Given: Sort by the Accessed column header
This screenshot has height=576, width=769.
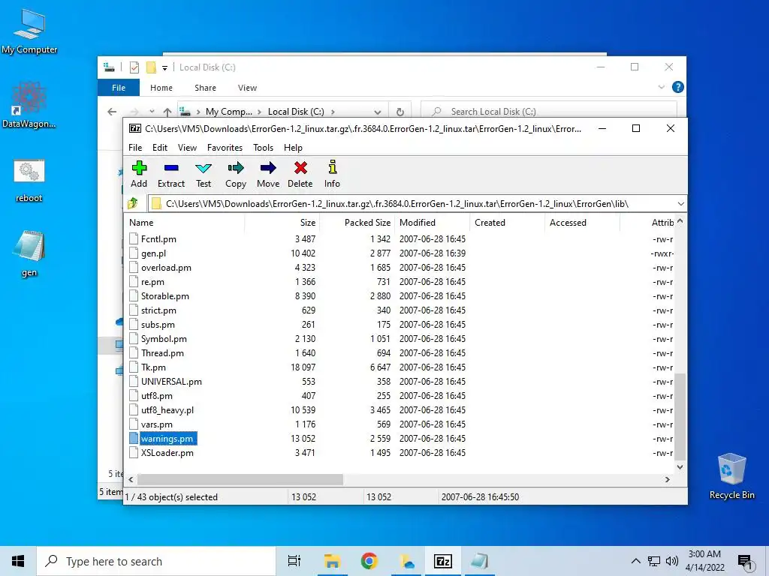Looking at the screenshot, I should [582, 222].
